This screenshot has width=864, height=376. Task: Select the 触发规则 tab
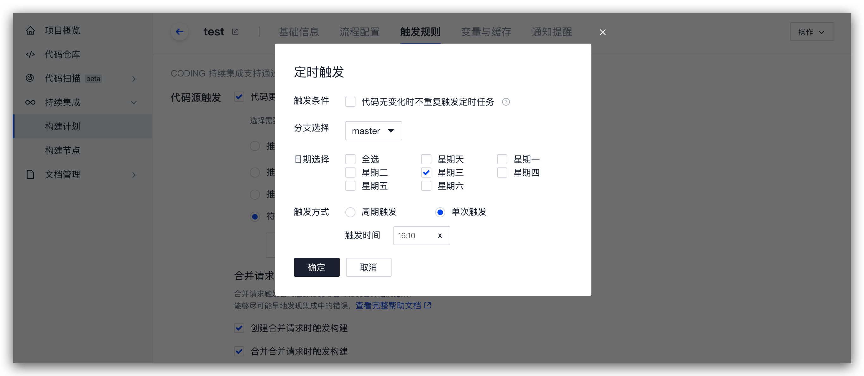tap(420, 32)
